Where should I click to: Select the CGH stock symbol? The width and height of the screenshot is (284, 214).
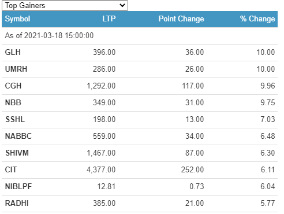[13, 86]
